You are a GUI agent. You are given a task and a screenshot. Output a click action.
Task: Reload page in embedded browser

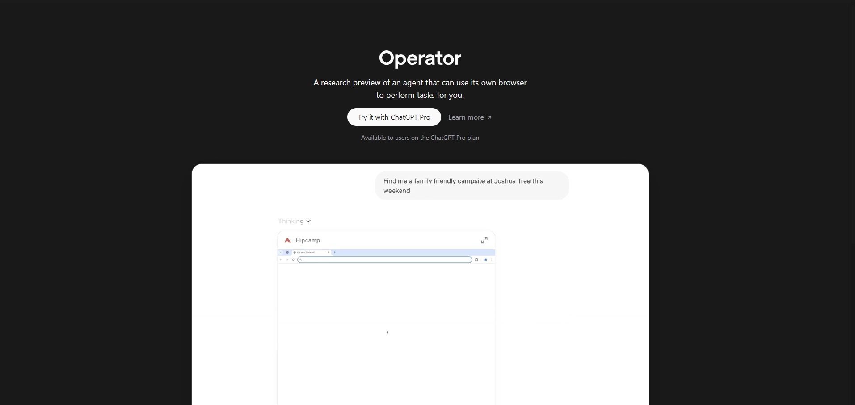pos(293,259)
